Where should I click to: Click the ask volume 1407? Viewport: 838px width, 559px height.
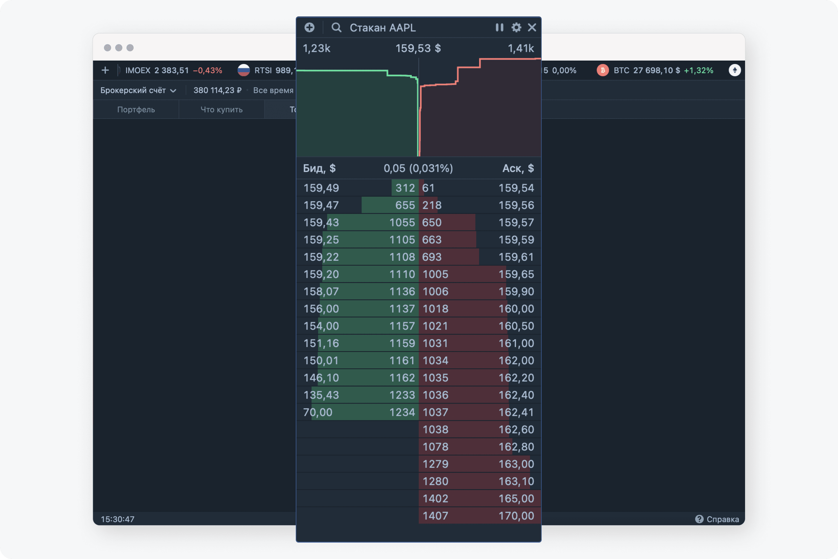pyautogui.click(x=435, y=516)
